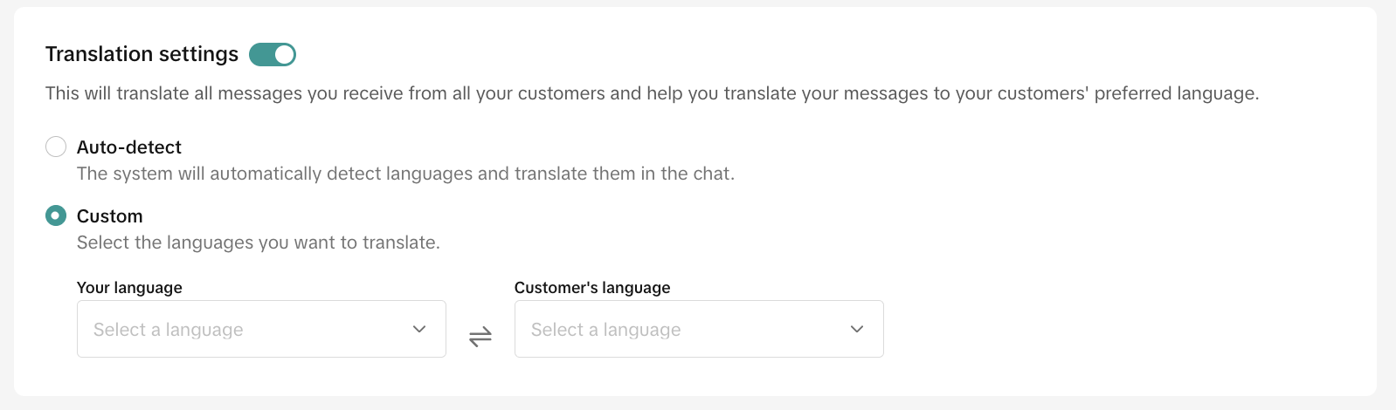The image size is (1396, 410).
Task: Click the Custom option label
Action: click(110, 216)
